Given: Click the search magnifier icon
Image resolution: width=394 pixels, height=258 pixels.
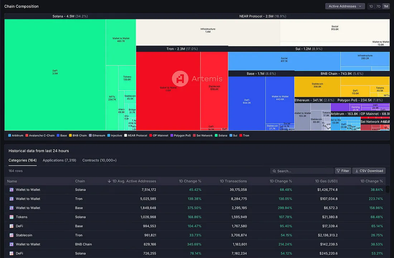Looking at the screenshot, I should (274, 171).
